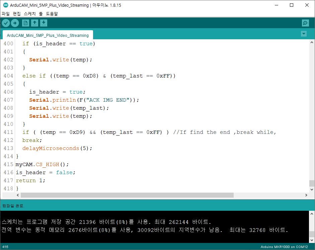Open the 툴 menu
Screen dimensions: 315x250
coord(41,14)
